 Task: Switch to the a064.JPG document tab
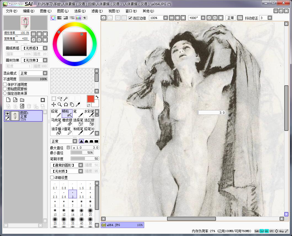pyautogui.click(x=122, y=225)
